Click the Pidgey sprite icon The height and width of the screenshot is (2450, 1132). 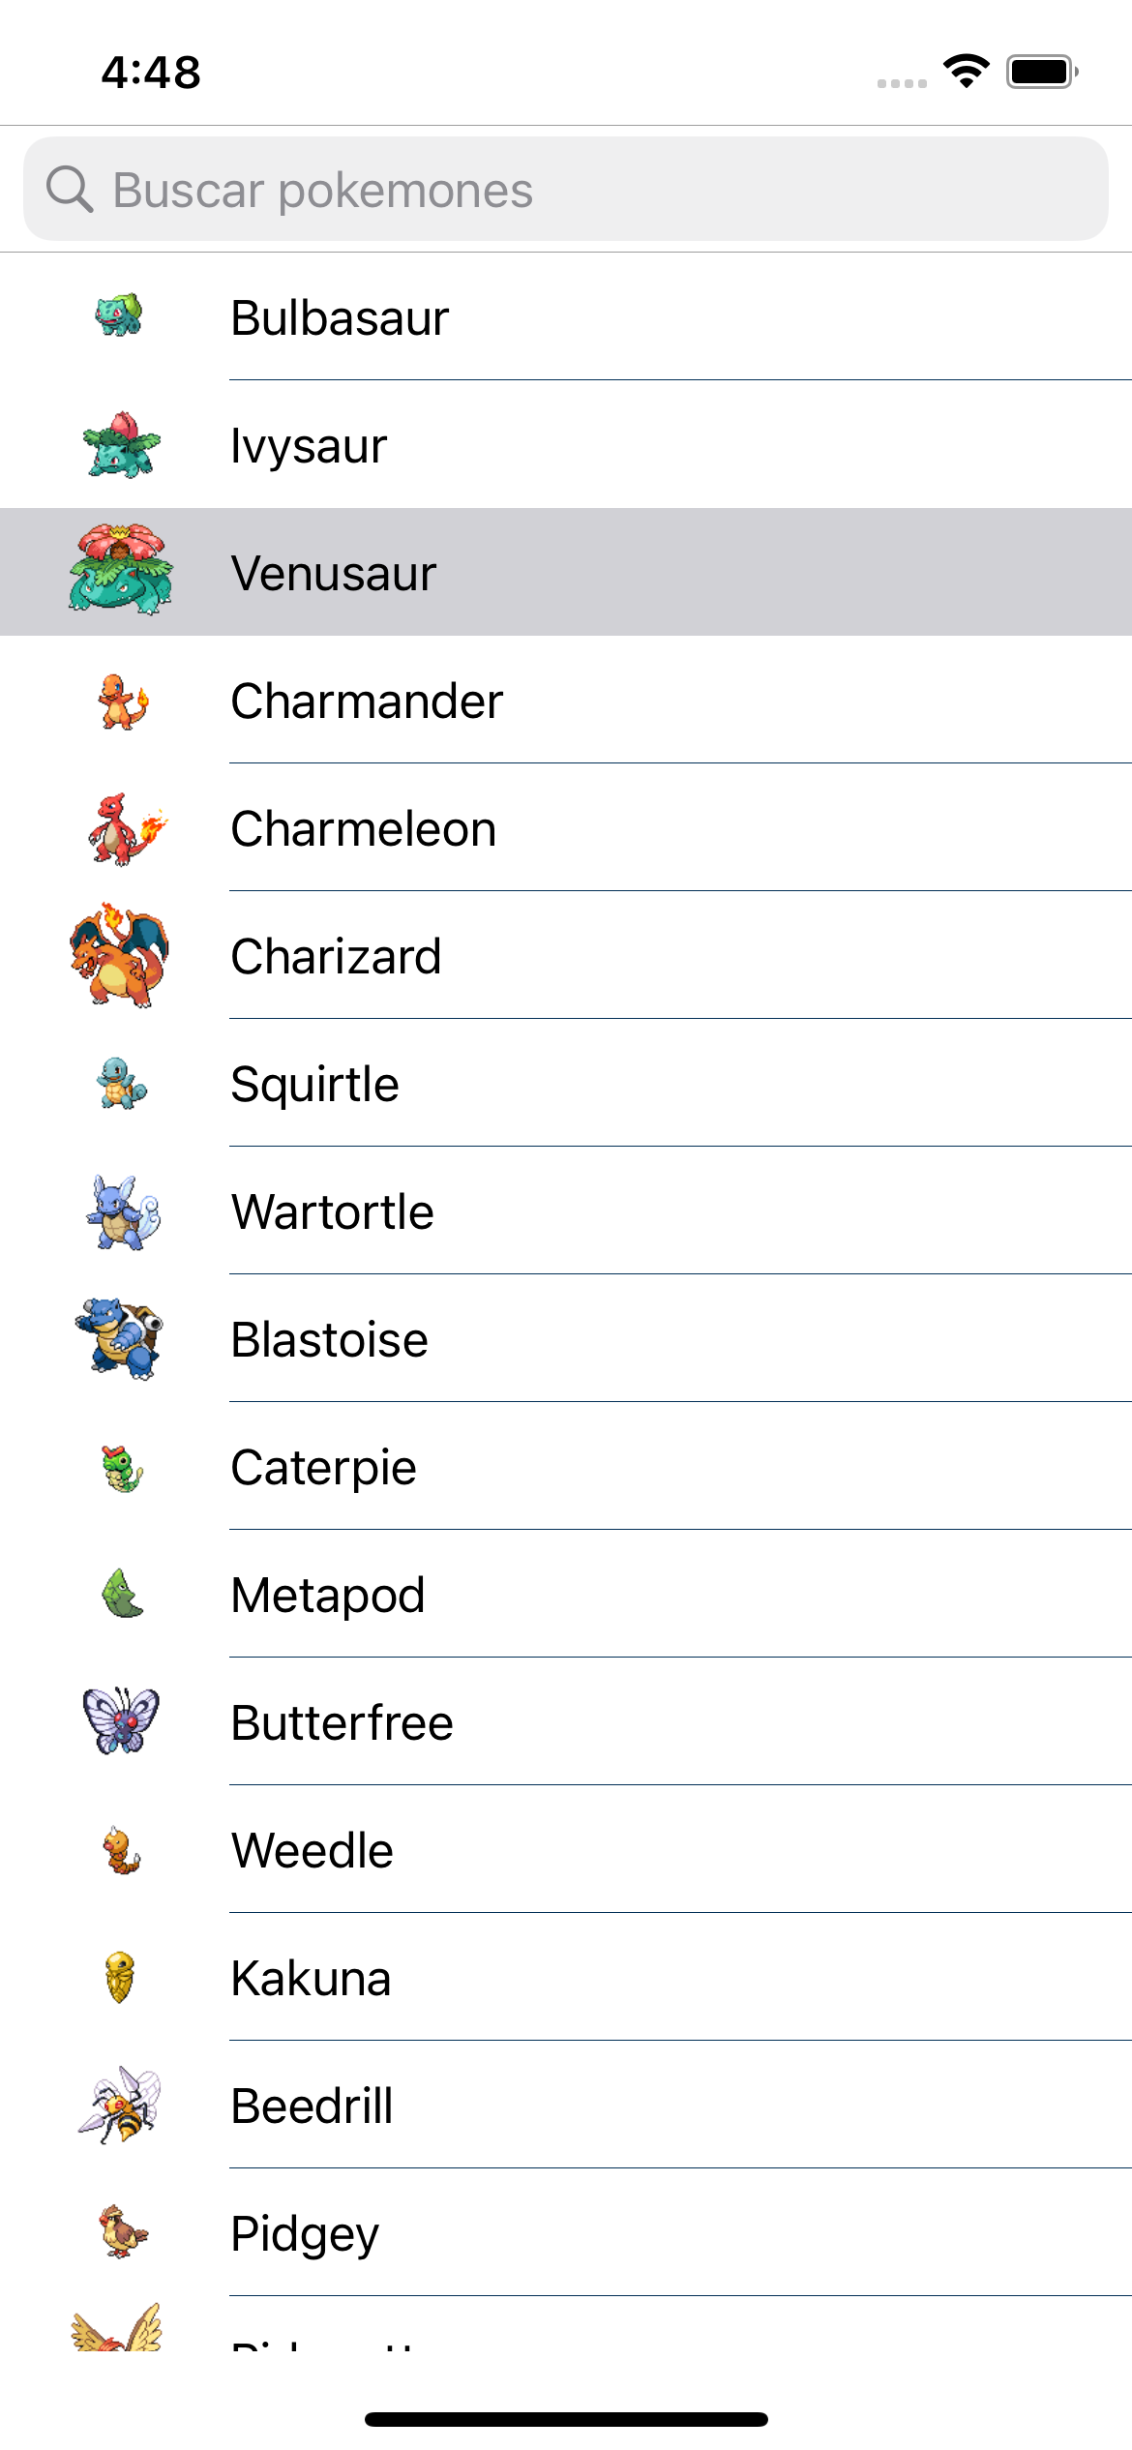pyautogui.click(x=118, y=2232)
